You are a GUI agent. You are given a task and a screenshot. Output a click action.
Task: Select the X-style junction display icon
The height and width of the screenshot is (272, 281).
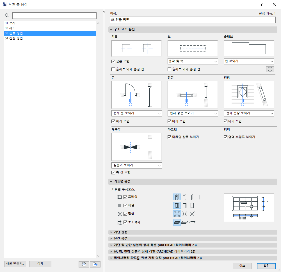(x=192, y=213)
